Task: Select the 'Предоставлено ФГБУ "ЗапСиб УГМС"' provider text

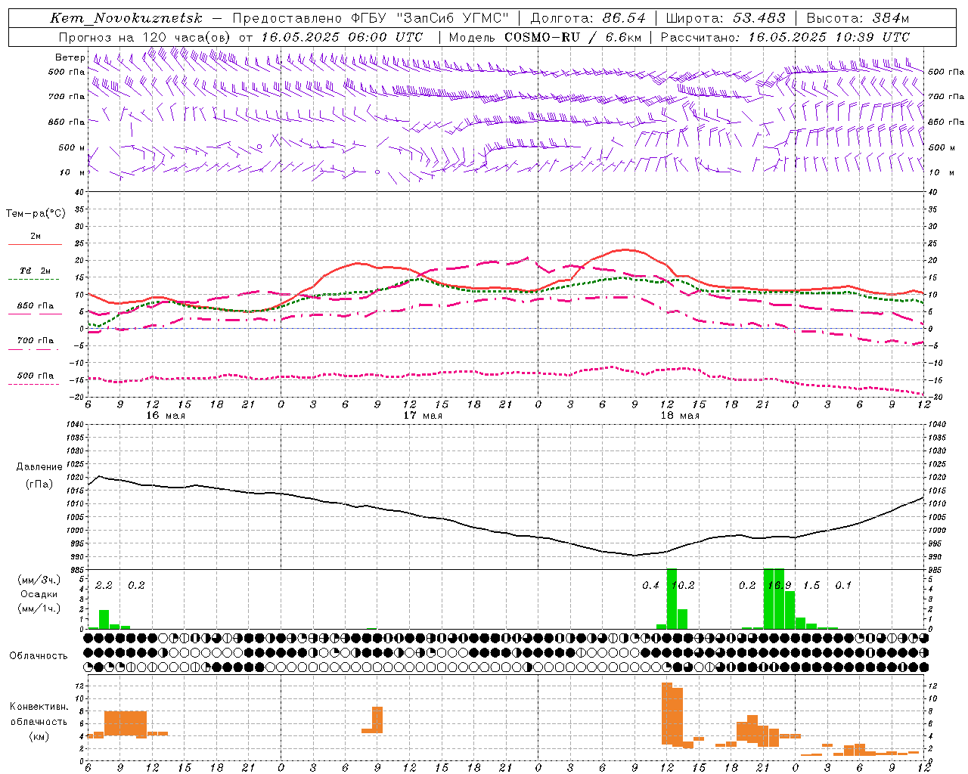Action: 371,18
